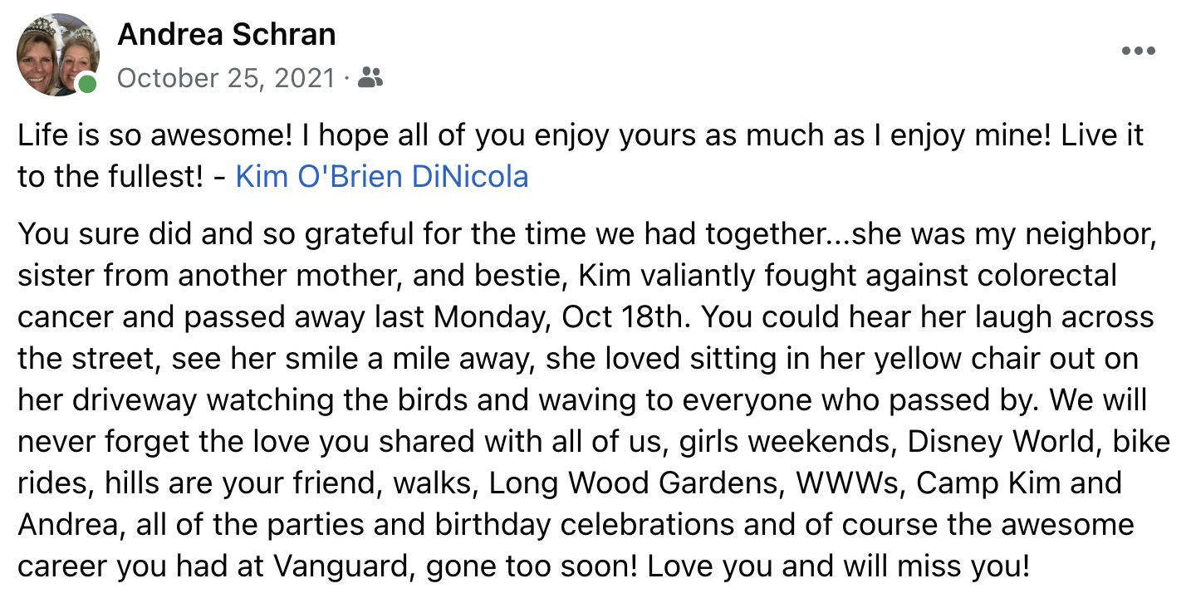Screen dimensions: 1191x593
Task: Click the green active status dot
Action: pos(86,85)
